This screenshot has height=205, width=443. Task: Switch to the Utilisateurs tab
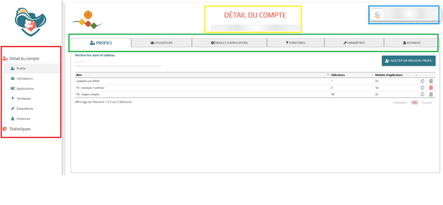coord(161,43)
